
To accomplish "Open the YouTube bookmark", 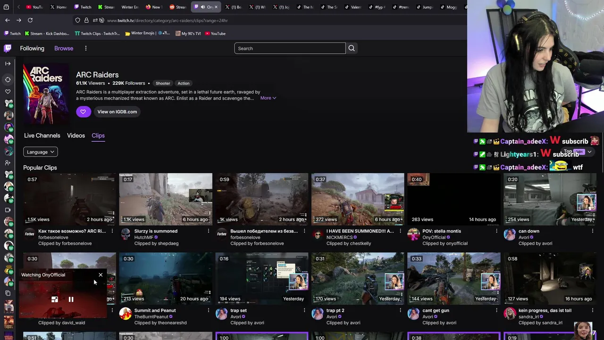I will coord(215,34).
